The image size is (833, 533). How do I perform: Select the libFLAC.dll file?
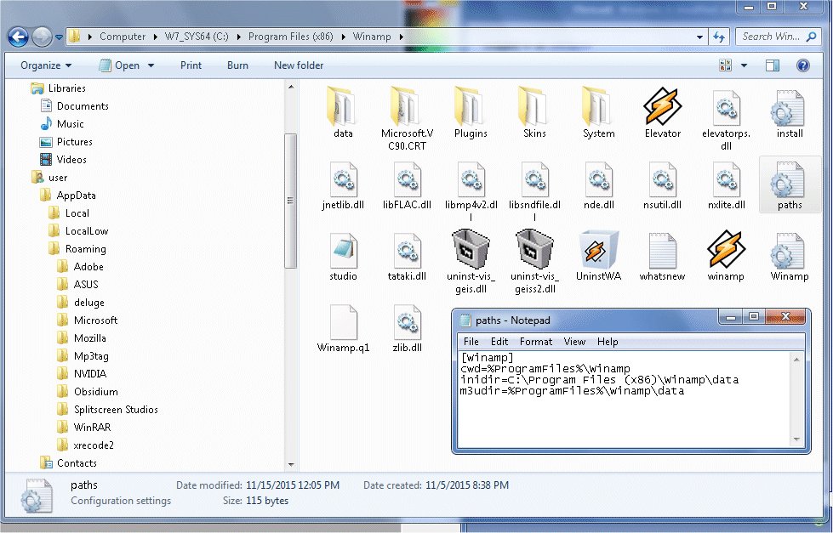(x=407, y=184)
